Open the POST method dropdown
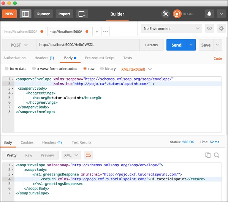 [x=19, y=45]
